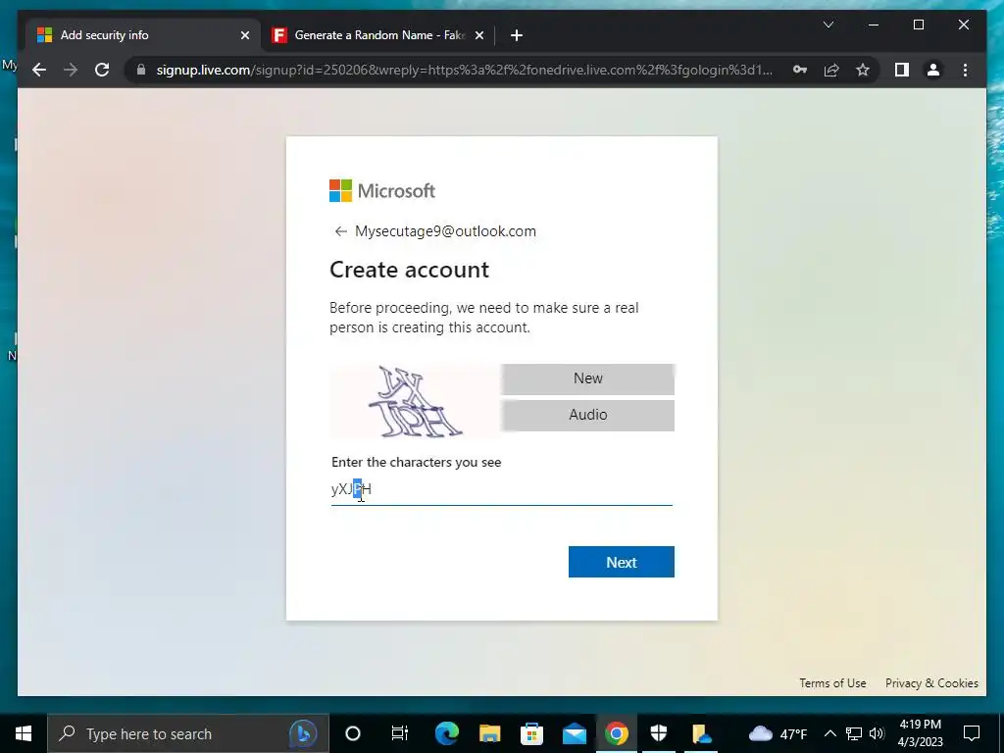Open Microsoft Store from taskbar

[531, 733]
